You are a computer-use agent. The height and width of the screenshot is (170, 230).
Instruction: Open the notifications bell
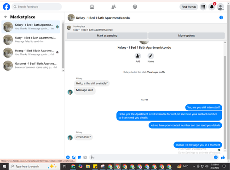212,7
